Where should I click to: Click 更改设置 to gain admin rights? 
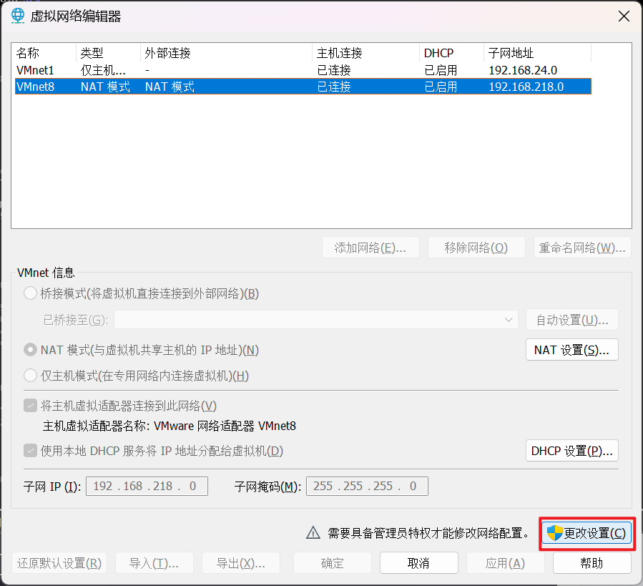(586, 533)
